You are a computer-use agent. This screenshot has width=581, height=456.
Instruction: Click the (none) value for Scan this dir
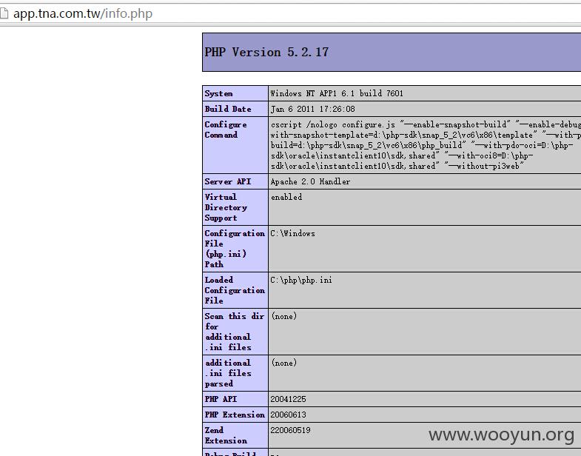[284, 317]
